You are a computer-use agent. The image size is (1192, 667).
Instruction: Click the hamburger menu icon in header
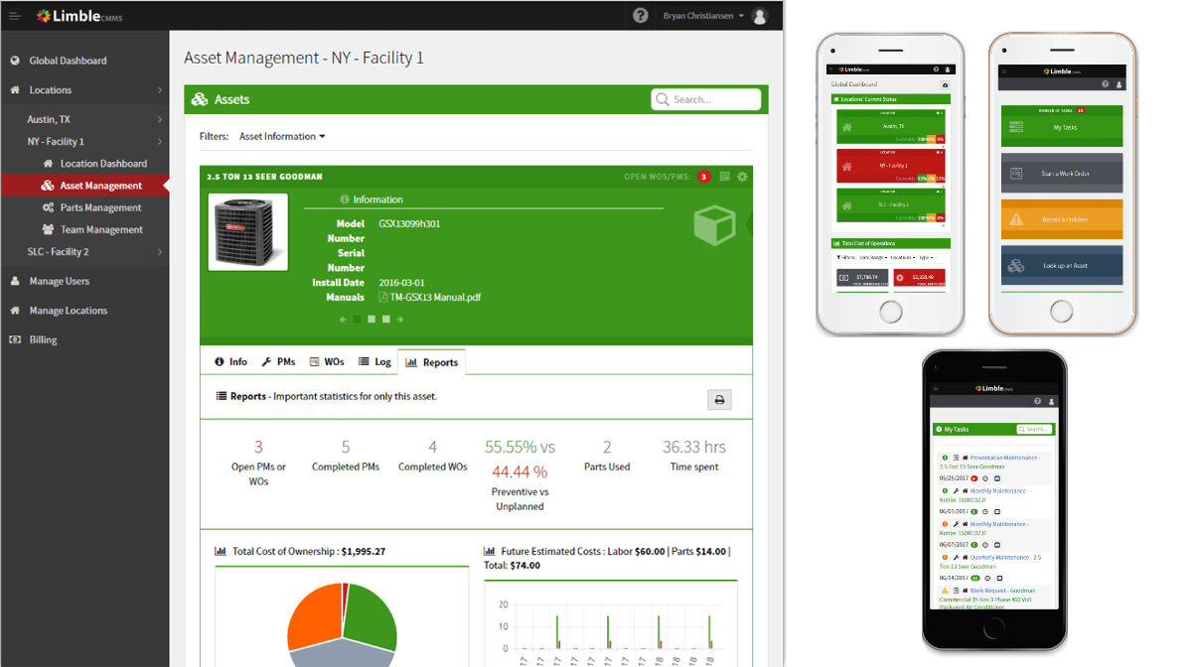[x=15, y=16]
